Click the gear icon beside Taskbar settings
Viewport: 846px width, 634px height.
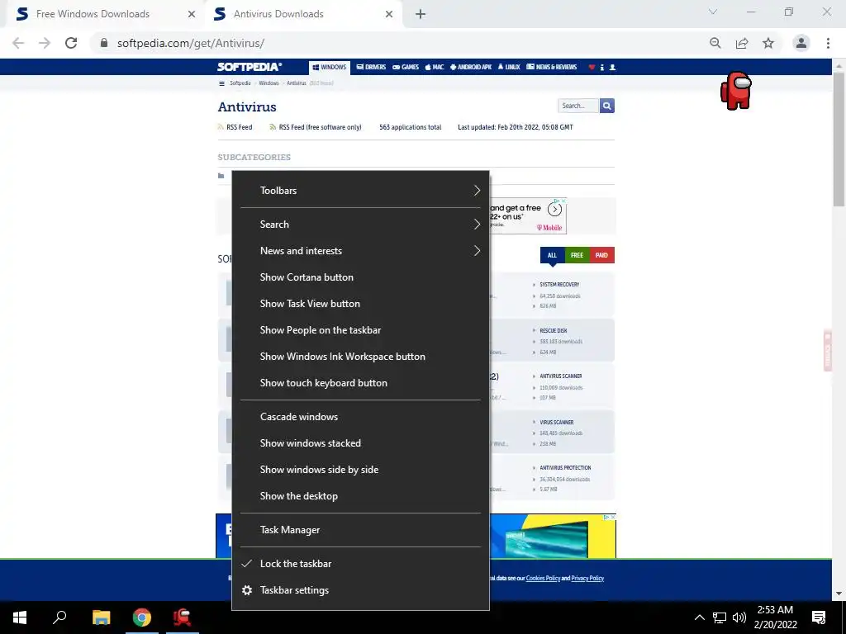247,590
